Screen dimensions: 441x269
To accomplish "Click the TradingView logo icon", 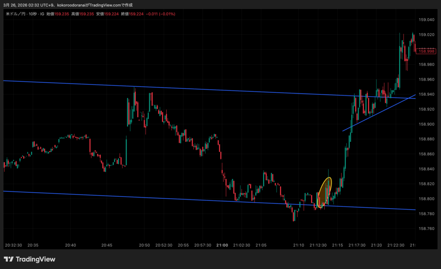I will click(8, 259).
